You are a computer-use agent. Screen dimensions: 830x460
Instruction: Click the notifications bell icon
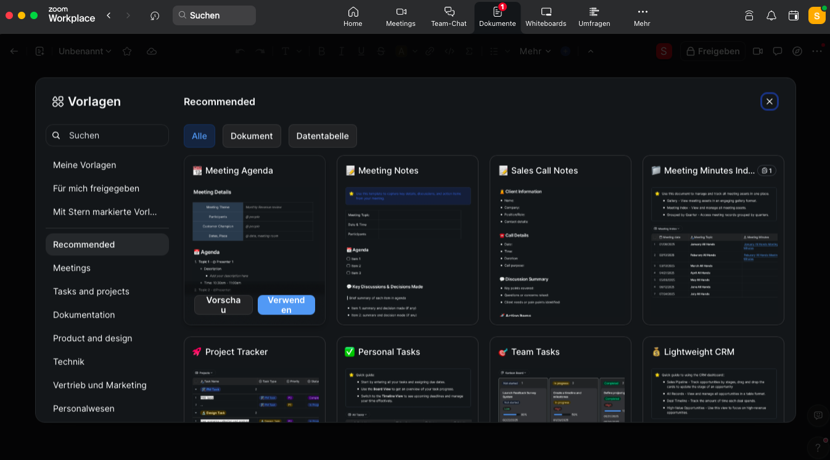tap(771, 15)
